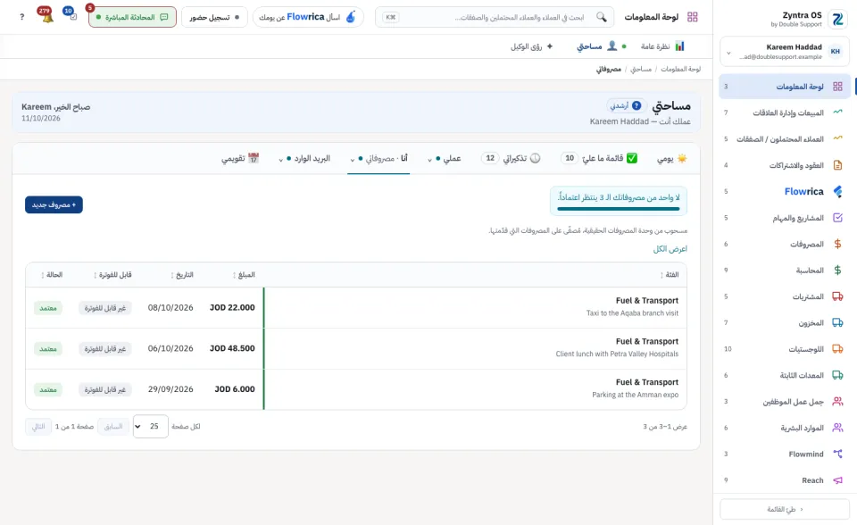Open the رؤى الوكيل agent insights tab
This screenshot has height=525, width=857.
[x=532, y=46]
